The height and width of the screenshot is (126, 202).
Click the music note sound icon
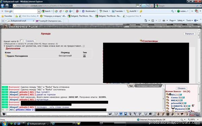(x=140, y=114)
